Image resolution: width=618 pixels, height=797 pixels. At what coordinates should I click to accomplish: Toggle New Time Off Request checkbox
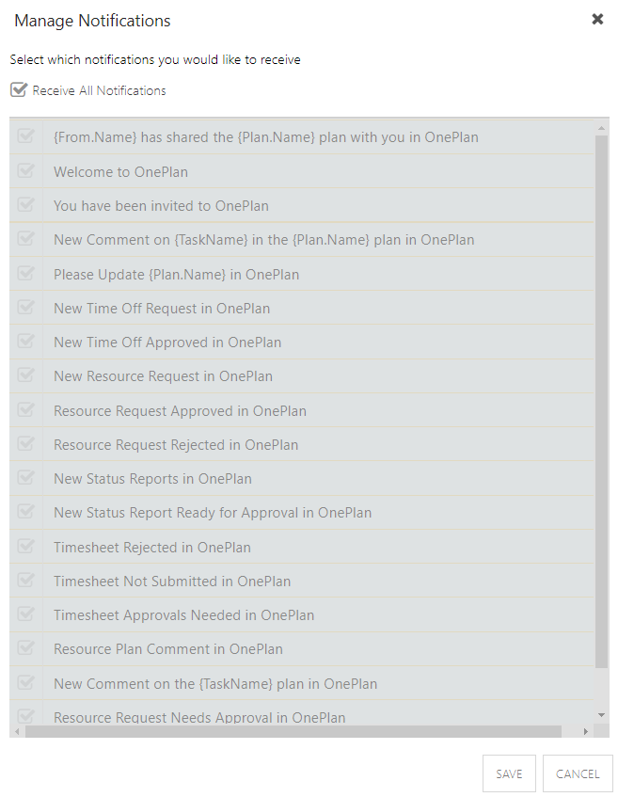coord(25,308)
